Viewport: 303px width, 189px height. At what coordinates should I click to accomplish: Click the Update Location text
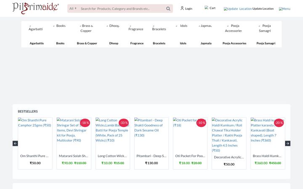pos(263,9)
